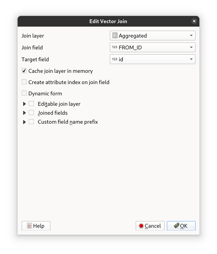Click the lifebuoy icon on Help button
This screenshot has width=217, height=254.
click(x=29, y=226)
